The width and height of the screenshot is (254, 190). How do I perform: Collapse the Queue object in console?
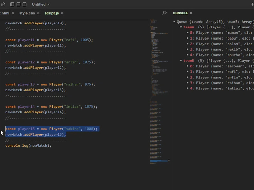174,22
